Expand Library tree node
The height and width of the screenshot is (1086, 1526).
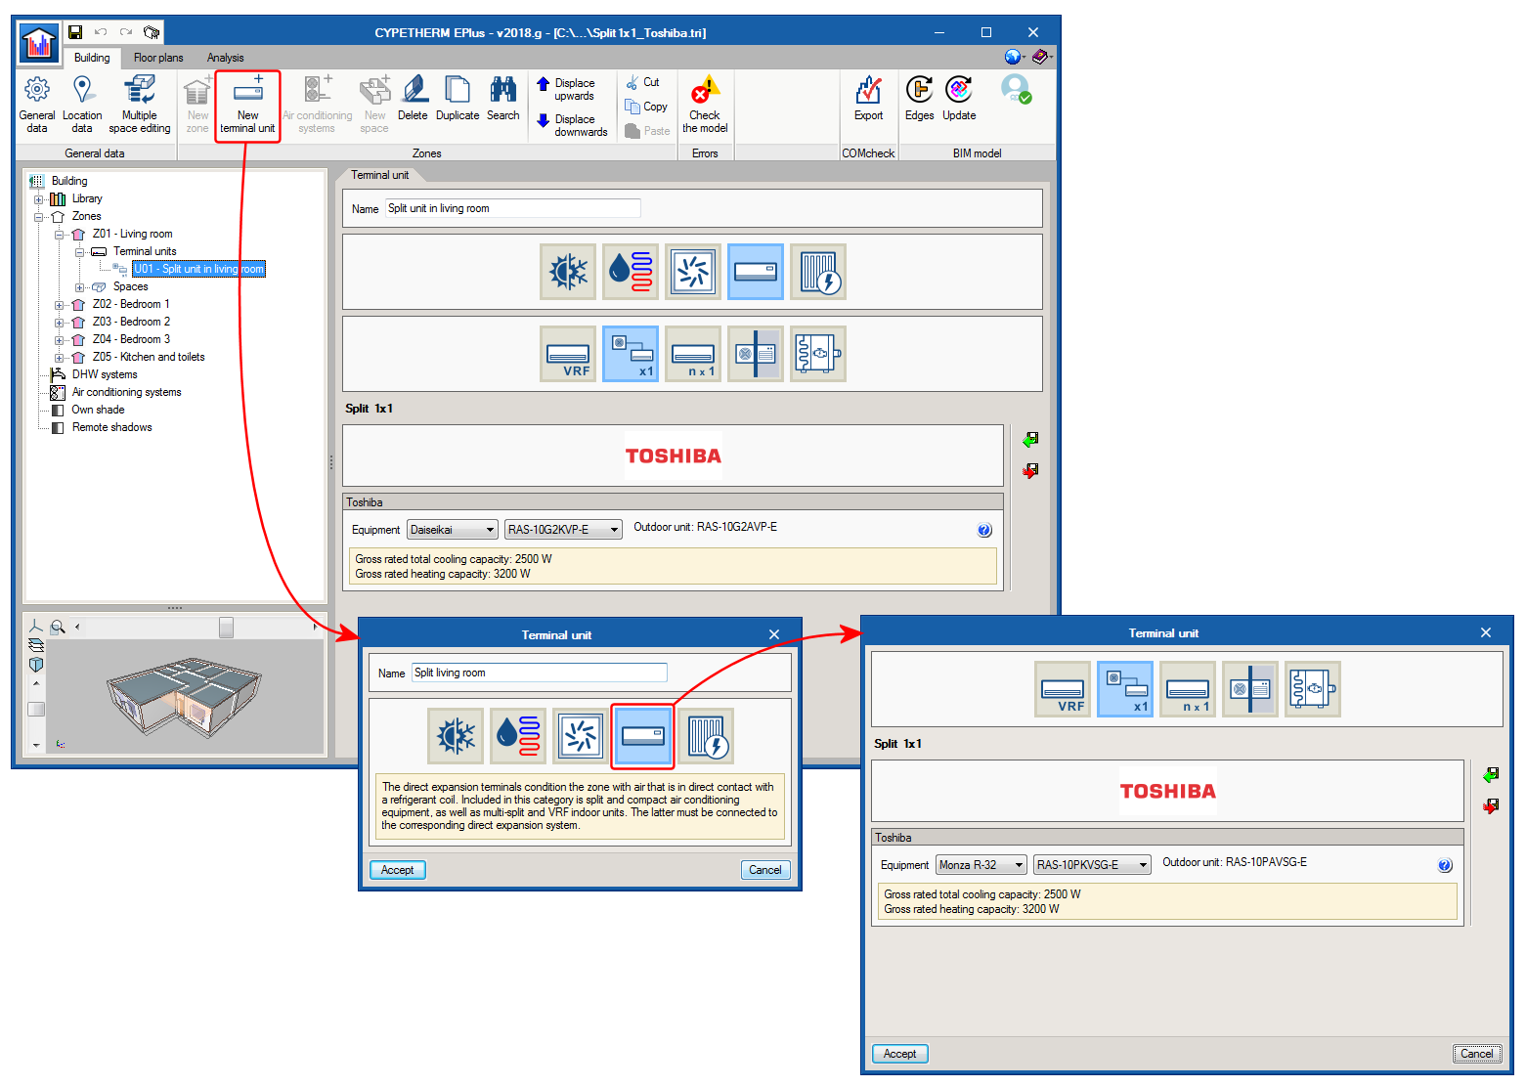tap(39, 199)
